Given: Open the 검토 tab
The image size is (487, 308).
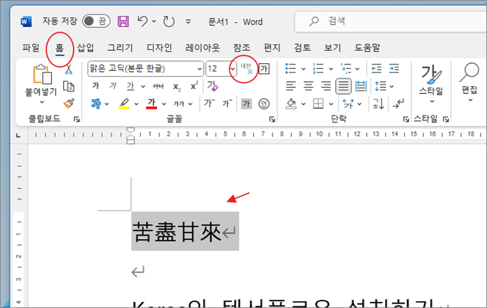Looking at the screenshot, I should click(302, 48).
